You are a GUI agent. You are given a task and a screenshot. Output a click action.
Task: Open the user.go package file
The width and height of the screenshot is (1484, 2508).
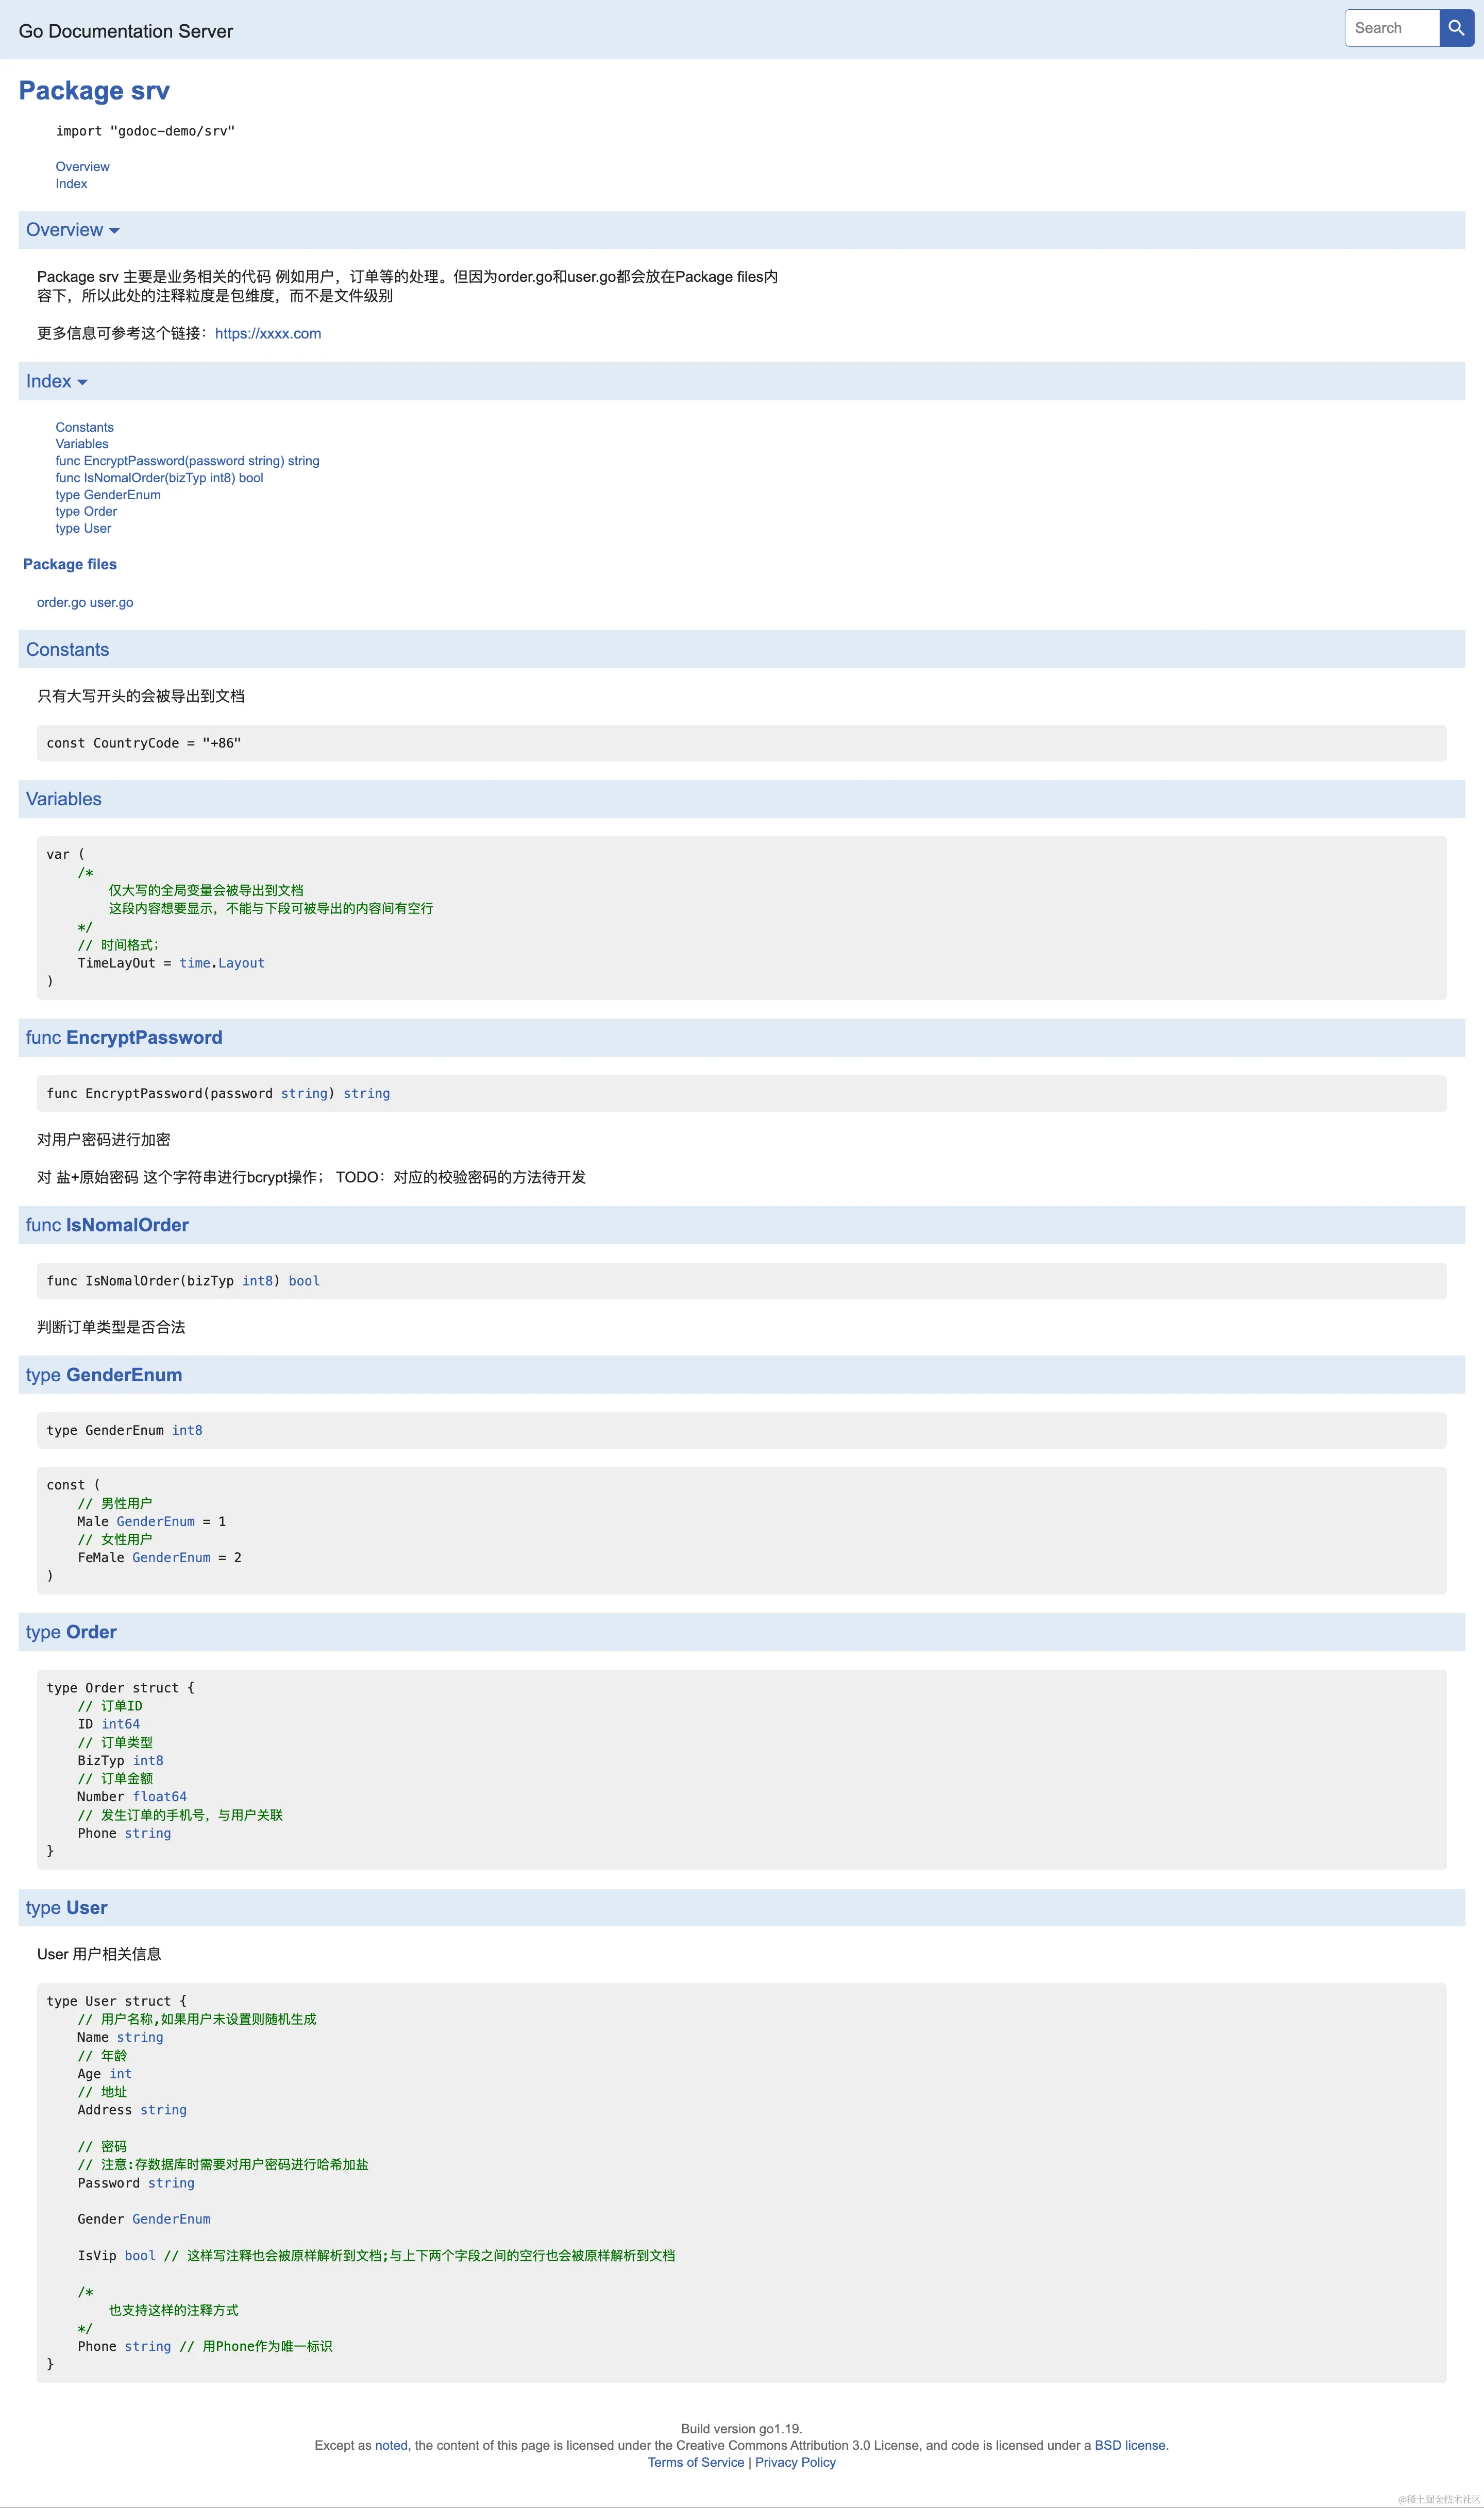coord(112,603)
